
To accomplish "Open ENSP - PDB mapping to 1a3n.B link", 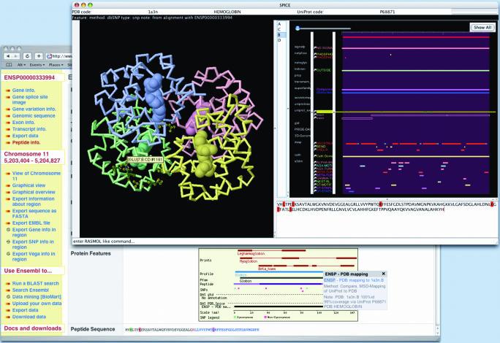I will [x=354, y=280].
